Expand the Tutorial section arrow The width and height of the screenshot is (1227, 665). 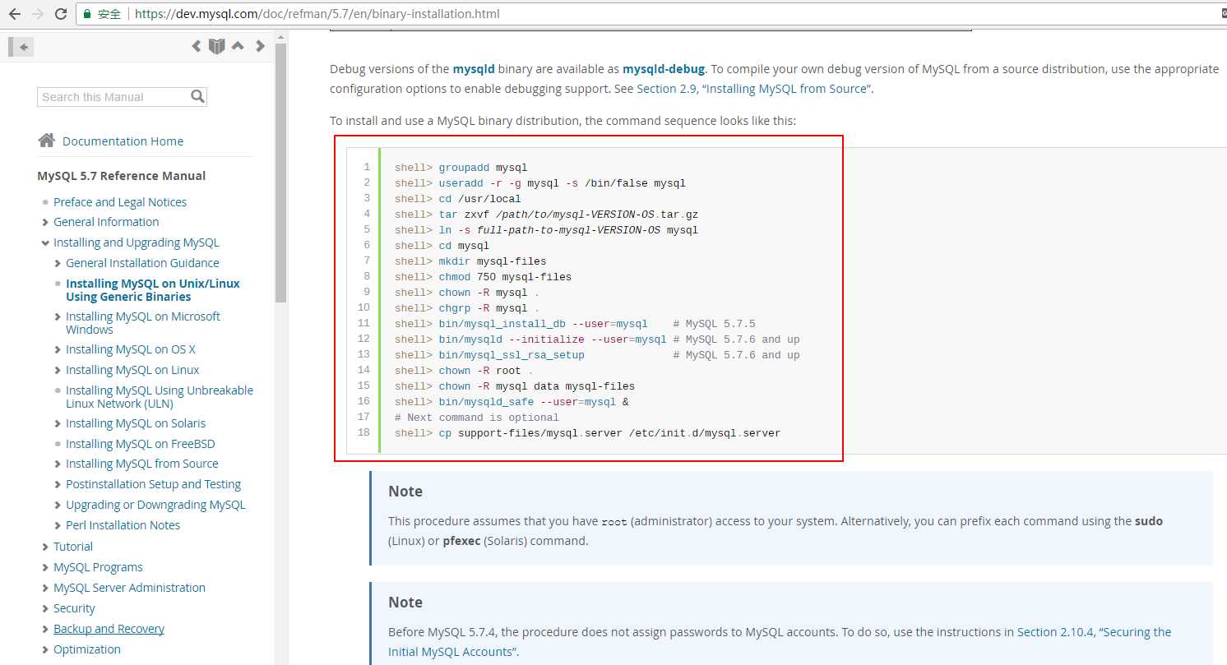click(45, 547)
